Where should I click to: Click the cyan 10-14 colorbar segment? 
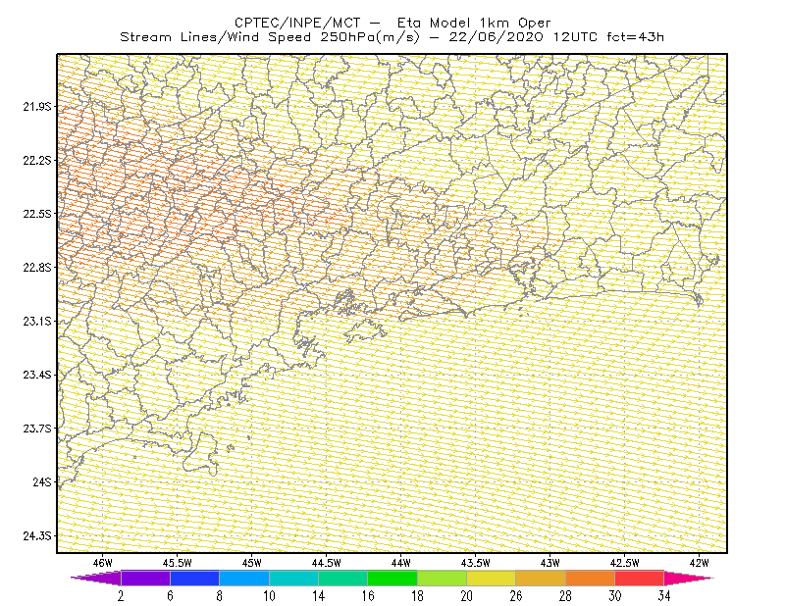tap(293, 578)
